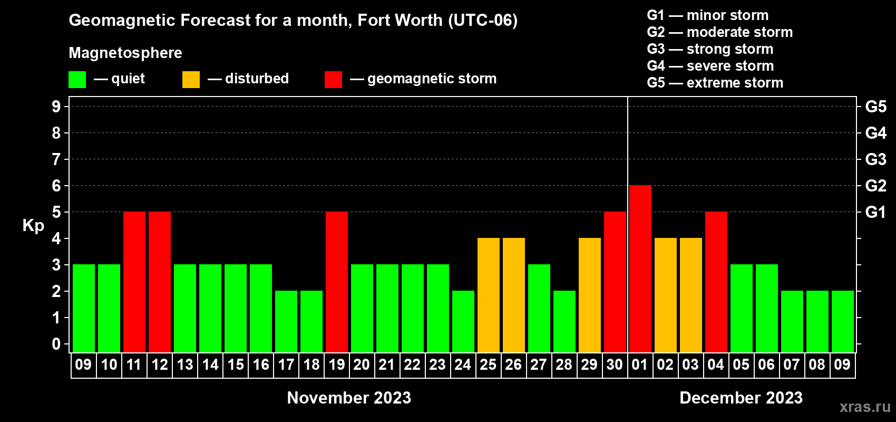
Task: Click the G4 marker on right axis
Action: pos(875,133)
